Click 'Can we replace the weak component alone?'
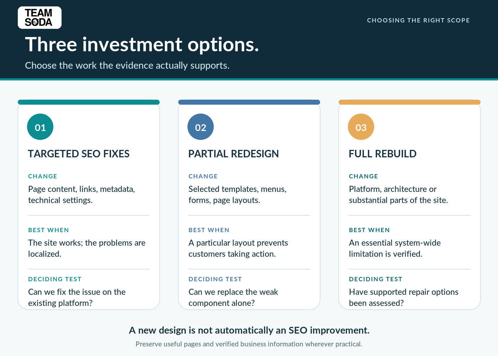The height and width of the screenshot is (356, 498). tap(233, 297)
